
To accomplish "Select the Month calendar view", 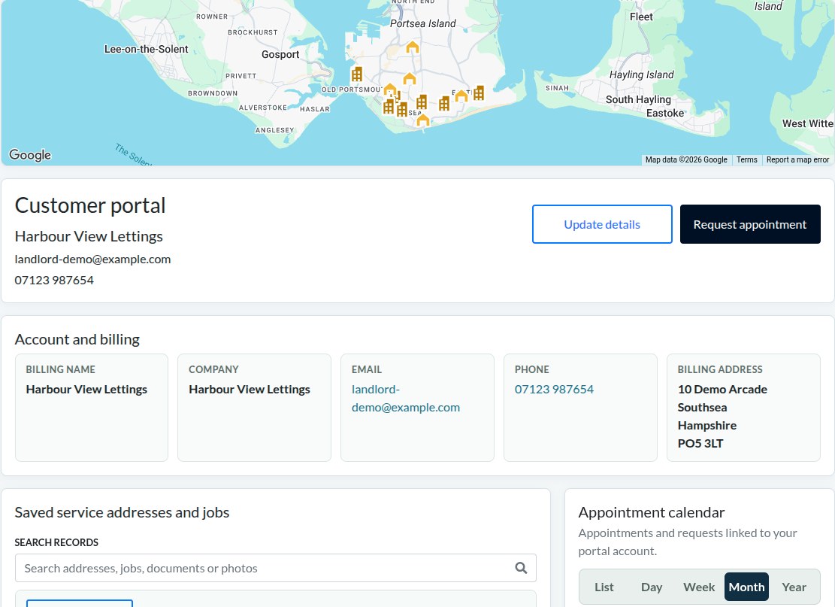I will tap(746, 587).
